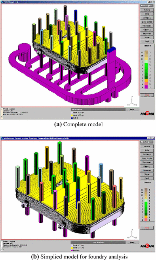
Task: Go to Previous result in upper window
Action: pyautogui.click(x=147, y=33)
